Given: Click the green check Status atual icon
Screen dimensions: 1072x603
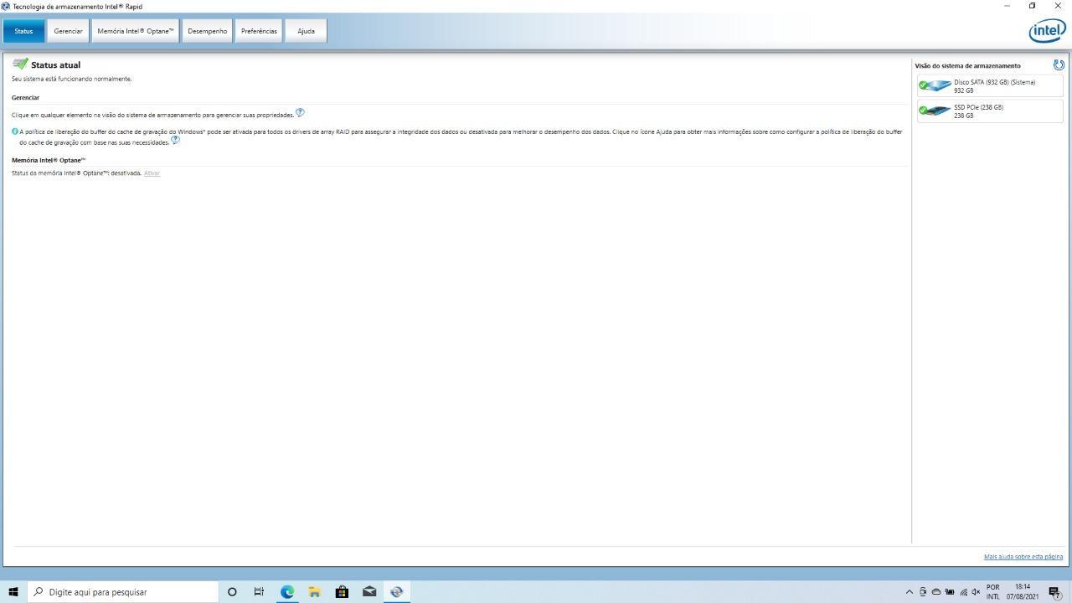Looking at the screenshot, I should coord(20,64).
